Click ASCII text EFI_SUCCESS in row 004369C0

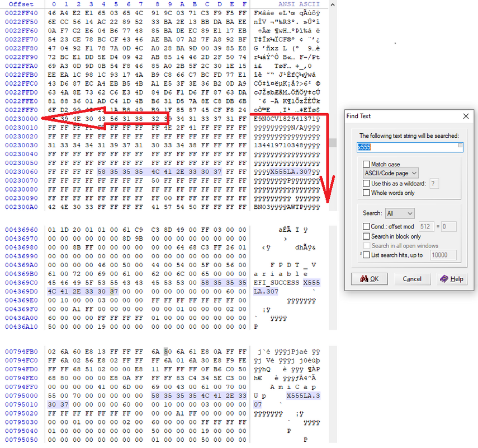(x=277, y=282)
